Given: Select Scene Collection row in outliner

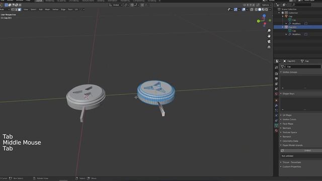Looking at the screenshot, I should [289, 9].
